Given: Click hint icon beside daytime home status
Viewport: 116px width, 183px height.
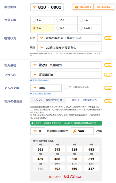Looking at the screenshot, I should 108,38.
